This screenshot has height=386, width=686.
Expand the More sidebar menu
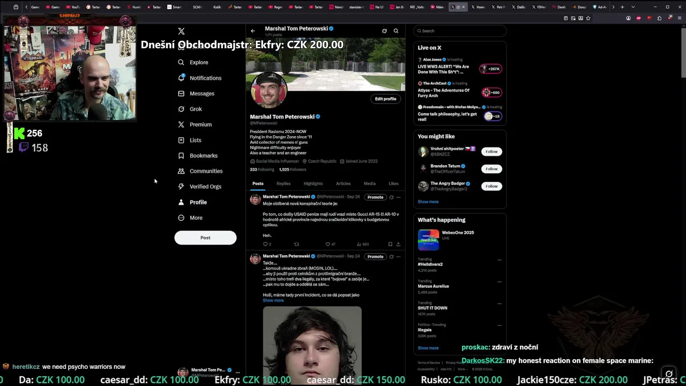(190, 218)
